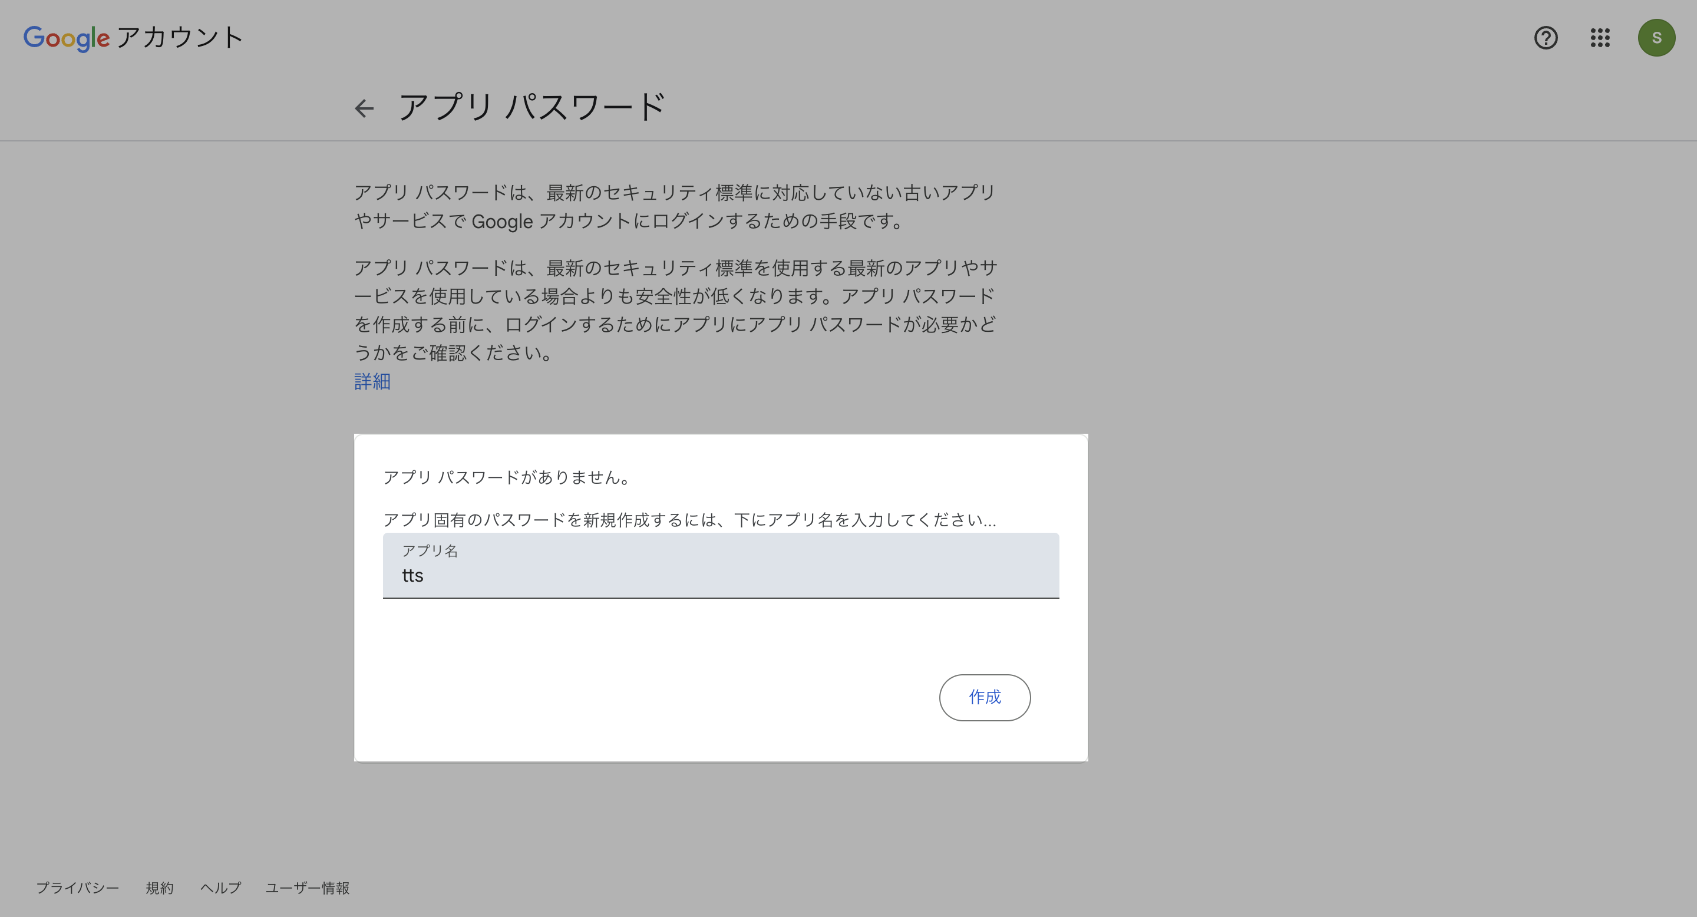1697x917 pixels.
Task: Click the paragraph mentioning 安全性が低くなります
Action: click(675, 309)
